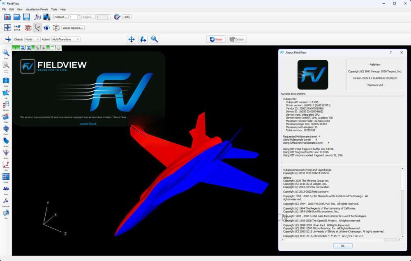The height and width of the screenshot is (261, 411).
Task: Click the blue transform icon left of Object
Action: tap(8, 40)
